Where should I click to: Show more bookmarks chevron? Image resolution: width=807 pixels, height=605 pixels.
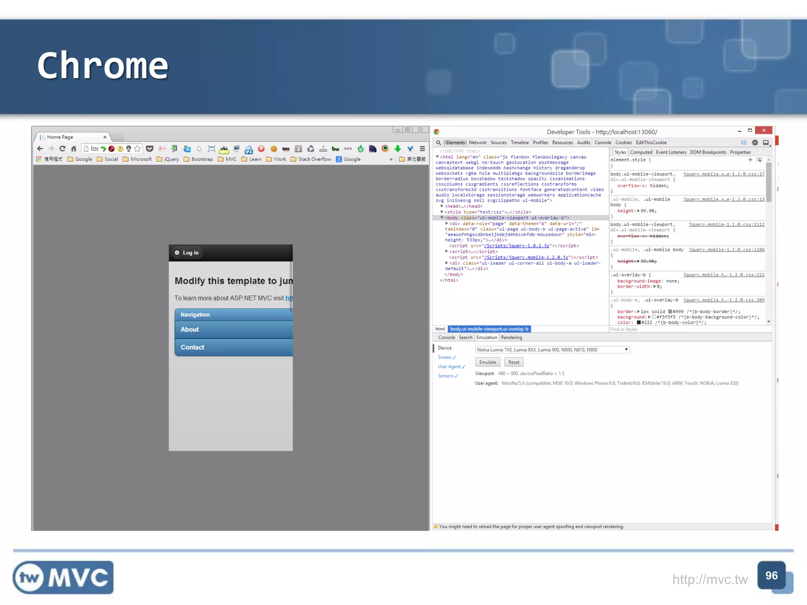(391, 159)
